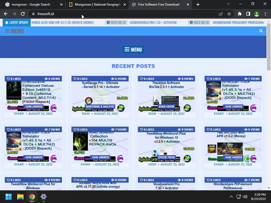Click gamepad icon on Alien Isolation card
The width and height of the screenshot is (271, 203).
120,159
